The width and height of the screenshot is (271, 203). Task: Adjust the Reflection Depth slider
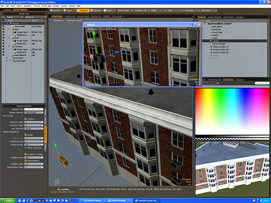coord(34,122)
